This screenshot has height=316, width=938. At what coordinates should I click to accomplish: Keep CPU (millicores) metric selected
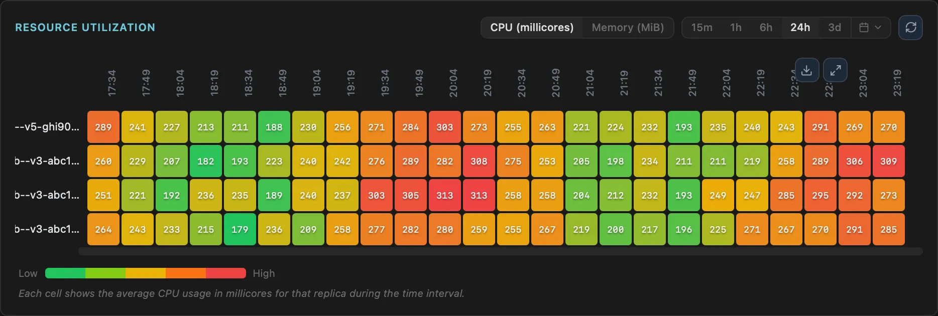[x=532, y=28]
